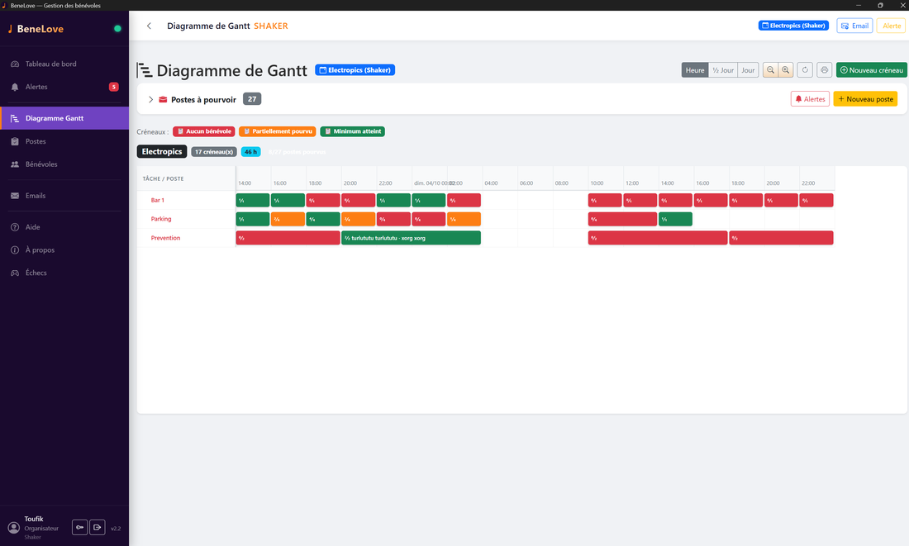Switch timeline scale to Heure
The height and width of the screenshot is (546, 909).
click(x=694, y=70)
